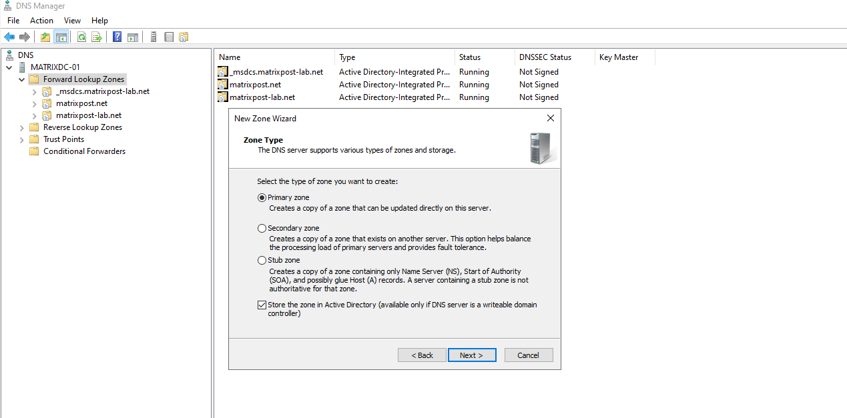Toggle the Show/Hide Console Tree icon
Screen dimensions: 847x418
coord(61,37)
